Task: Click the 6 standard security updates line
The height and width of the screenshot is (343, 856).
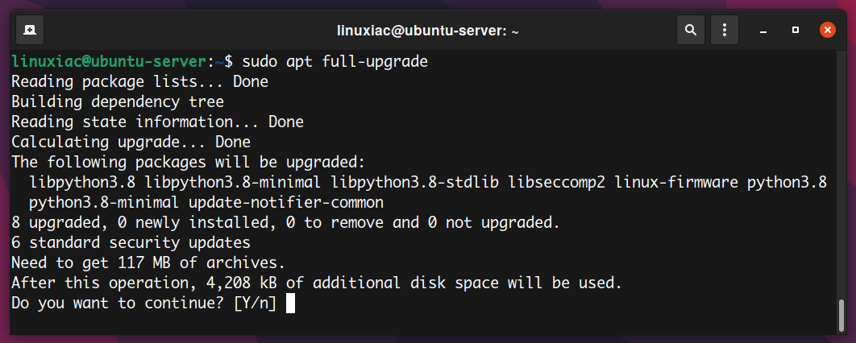Action: click(131, 242)
